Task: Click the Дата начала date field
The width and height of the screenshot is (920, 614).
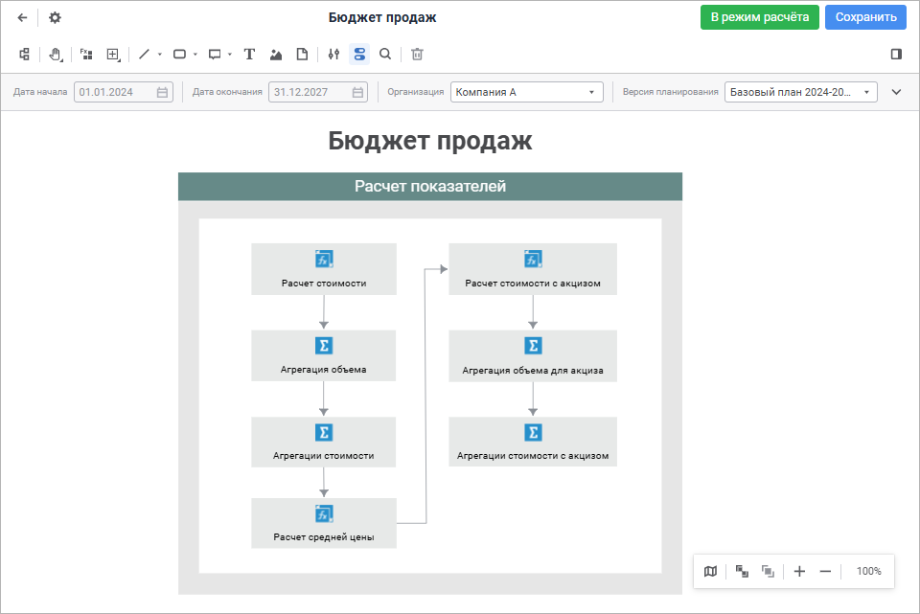Action: pyautogui.click(x=114, y=92)
